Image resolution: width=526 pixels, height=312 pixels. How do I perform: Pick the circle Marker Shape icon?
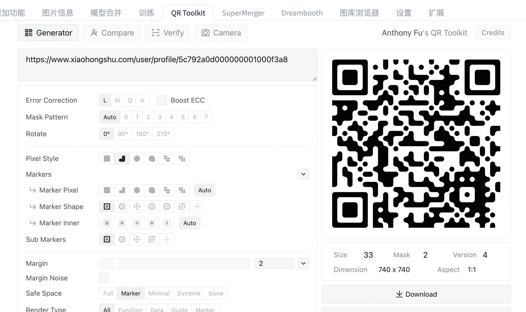pos(122,207)
